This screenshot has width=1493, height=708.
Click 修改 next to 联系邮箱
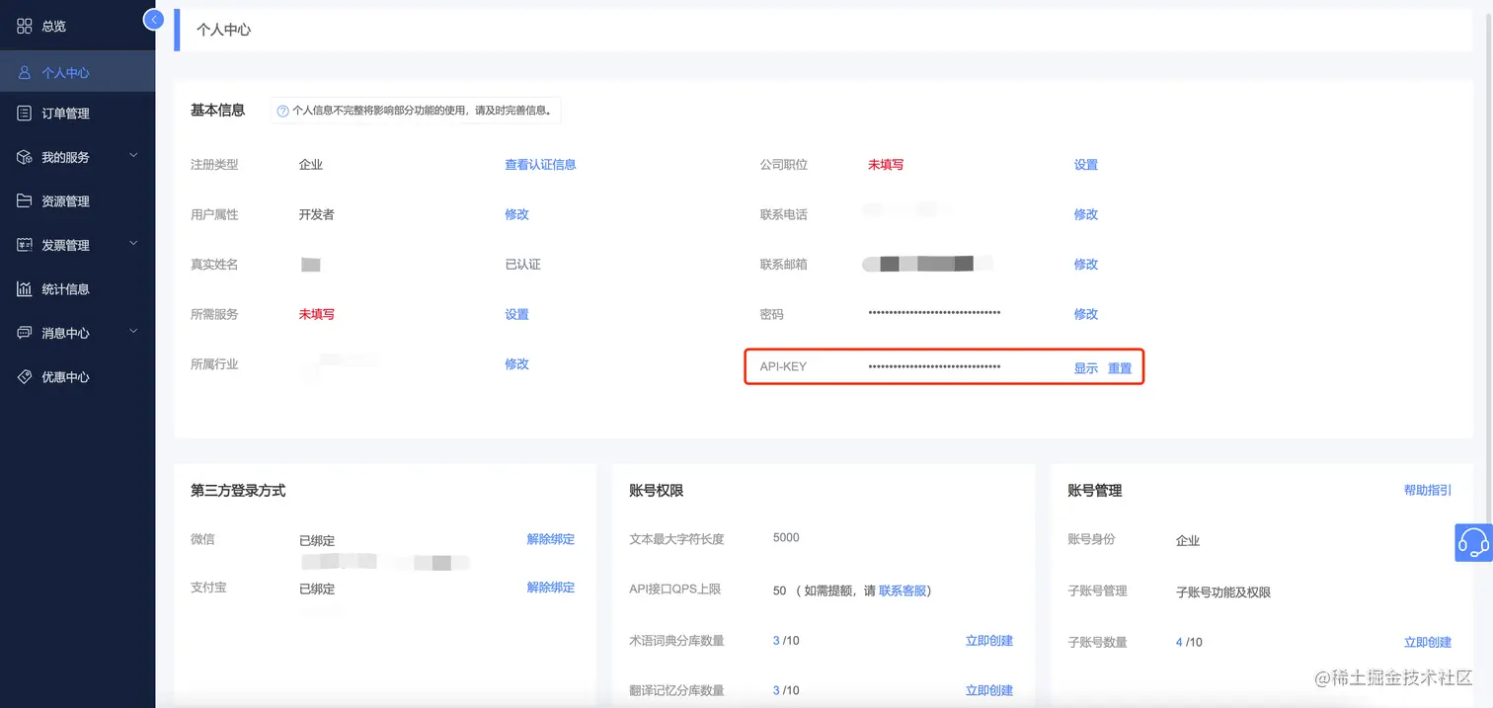1086,265
